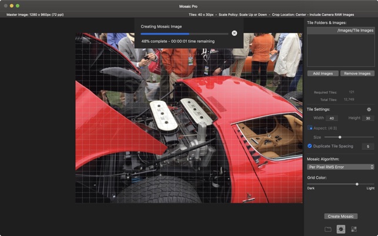The width and height of the screenshot is (378, 236).
Task: Click the 'Light' grid color label
Action: pos(370,188)
